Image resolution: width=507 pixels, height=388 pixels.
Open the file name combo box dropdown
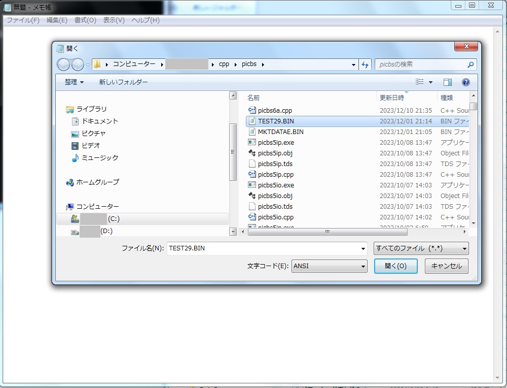click(x=363, y=249)
